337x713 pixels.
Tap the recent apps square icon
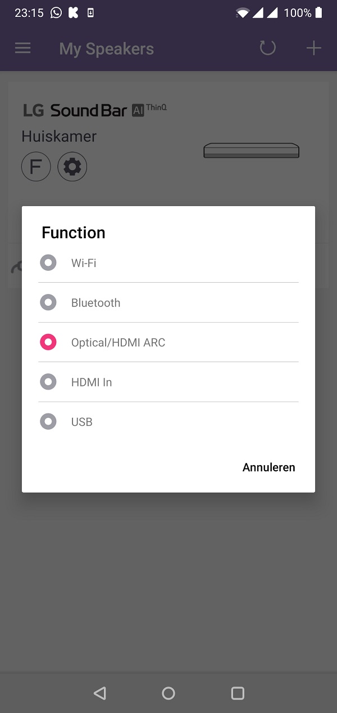[x=238, y=693]
